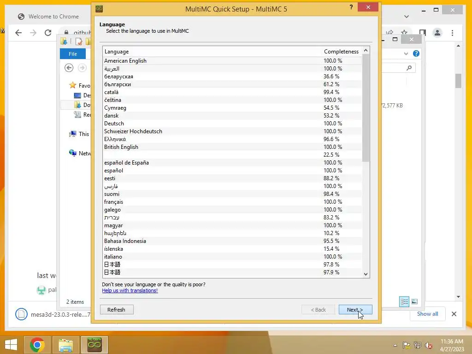Bookmark this page with the star icon
The width and height of the screenshot is (472, 354).
pyautogui.click(x=404, y=33)
